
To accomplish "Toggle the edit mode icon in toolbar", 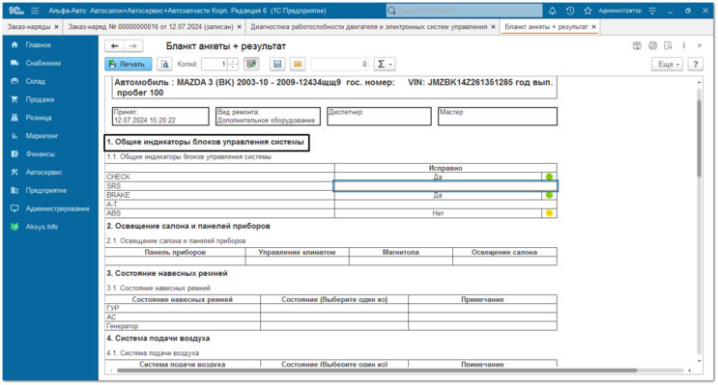I will click(251, 64).
